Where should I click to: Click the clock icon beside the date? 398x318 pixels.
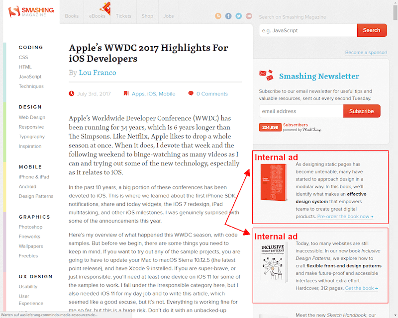point(72,93)
